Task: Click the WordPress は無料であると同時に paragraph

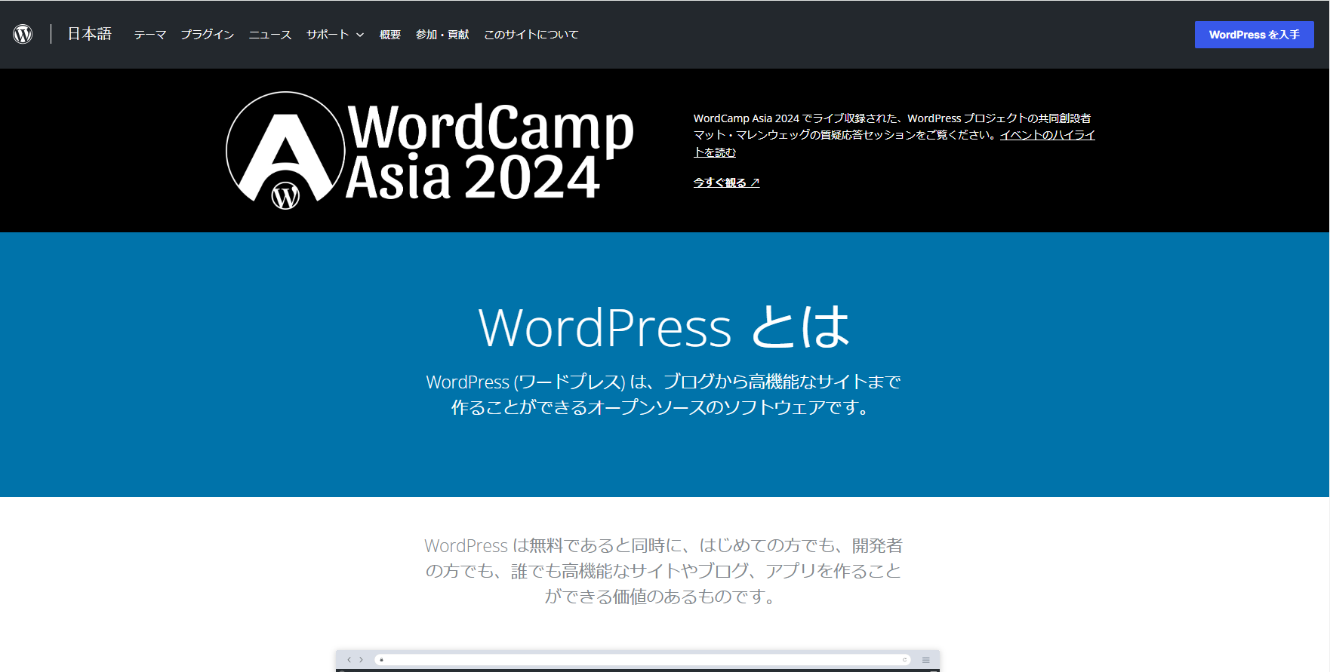Action: pos(663,571)
